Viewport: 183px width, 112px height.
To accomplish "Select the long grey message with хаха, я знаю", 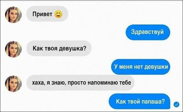I will pyautogui.click(x=80, y=83).
